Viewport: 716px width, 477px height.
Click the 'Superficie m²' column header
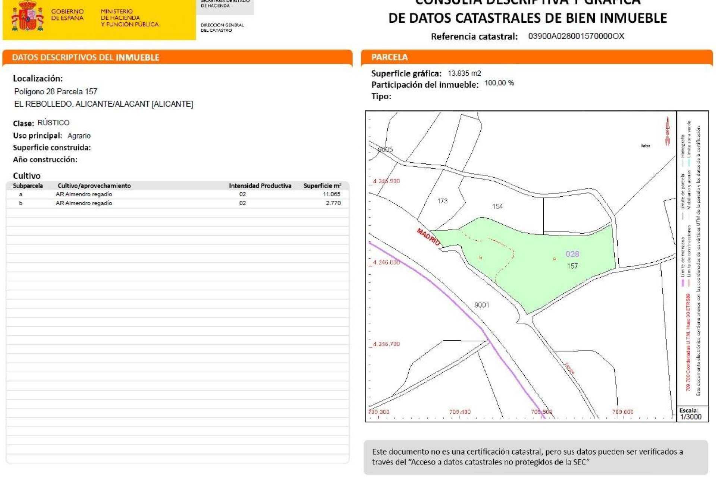click(322, 186)
